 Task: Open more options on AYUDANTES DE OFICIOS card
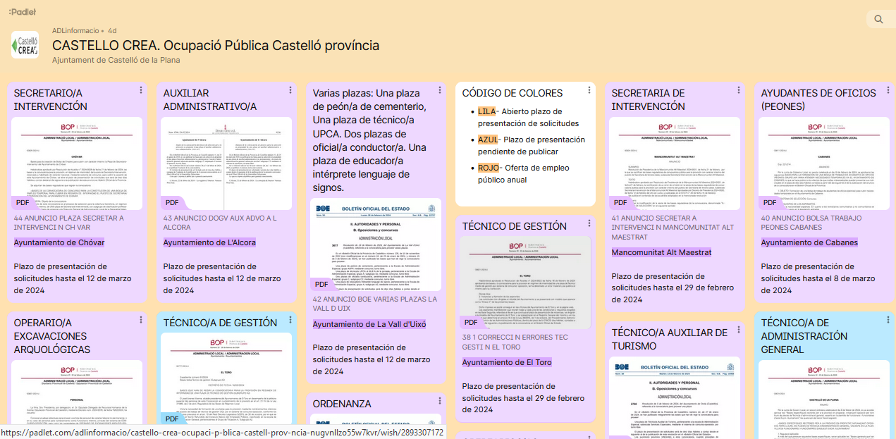888,90
